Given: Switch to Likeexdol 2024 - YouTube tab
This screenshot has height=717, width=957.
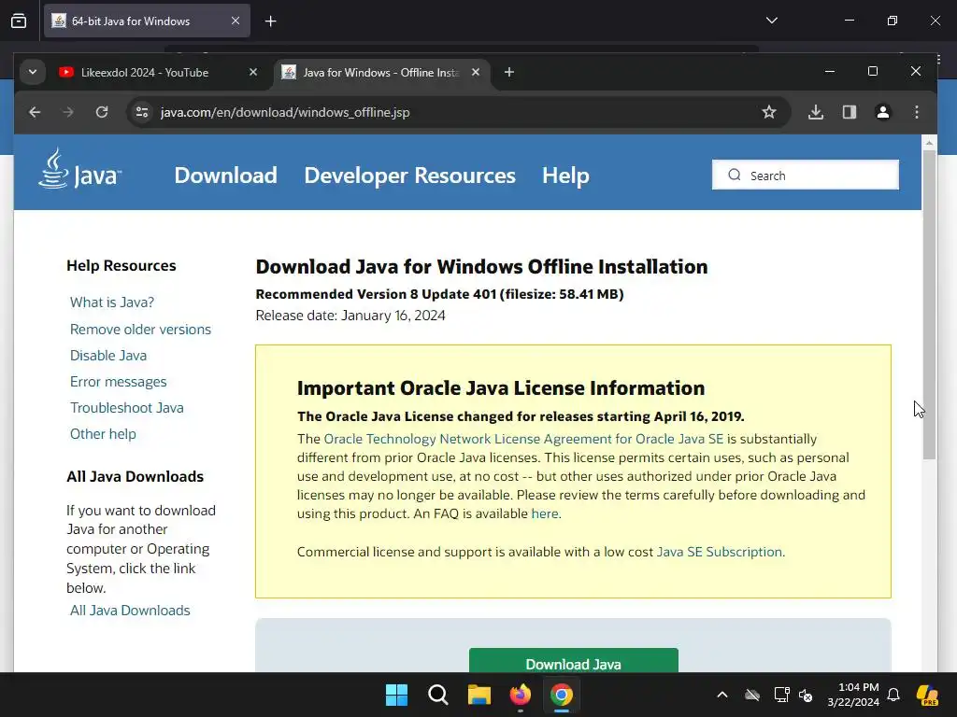Looking at the screenshot, I should pos(145,73).
